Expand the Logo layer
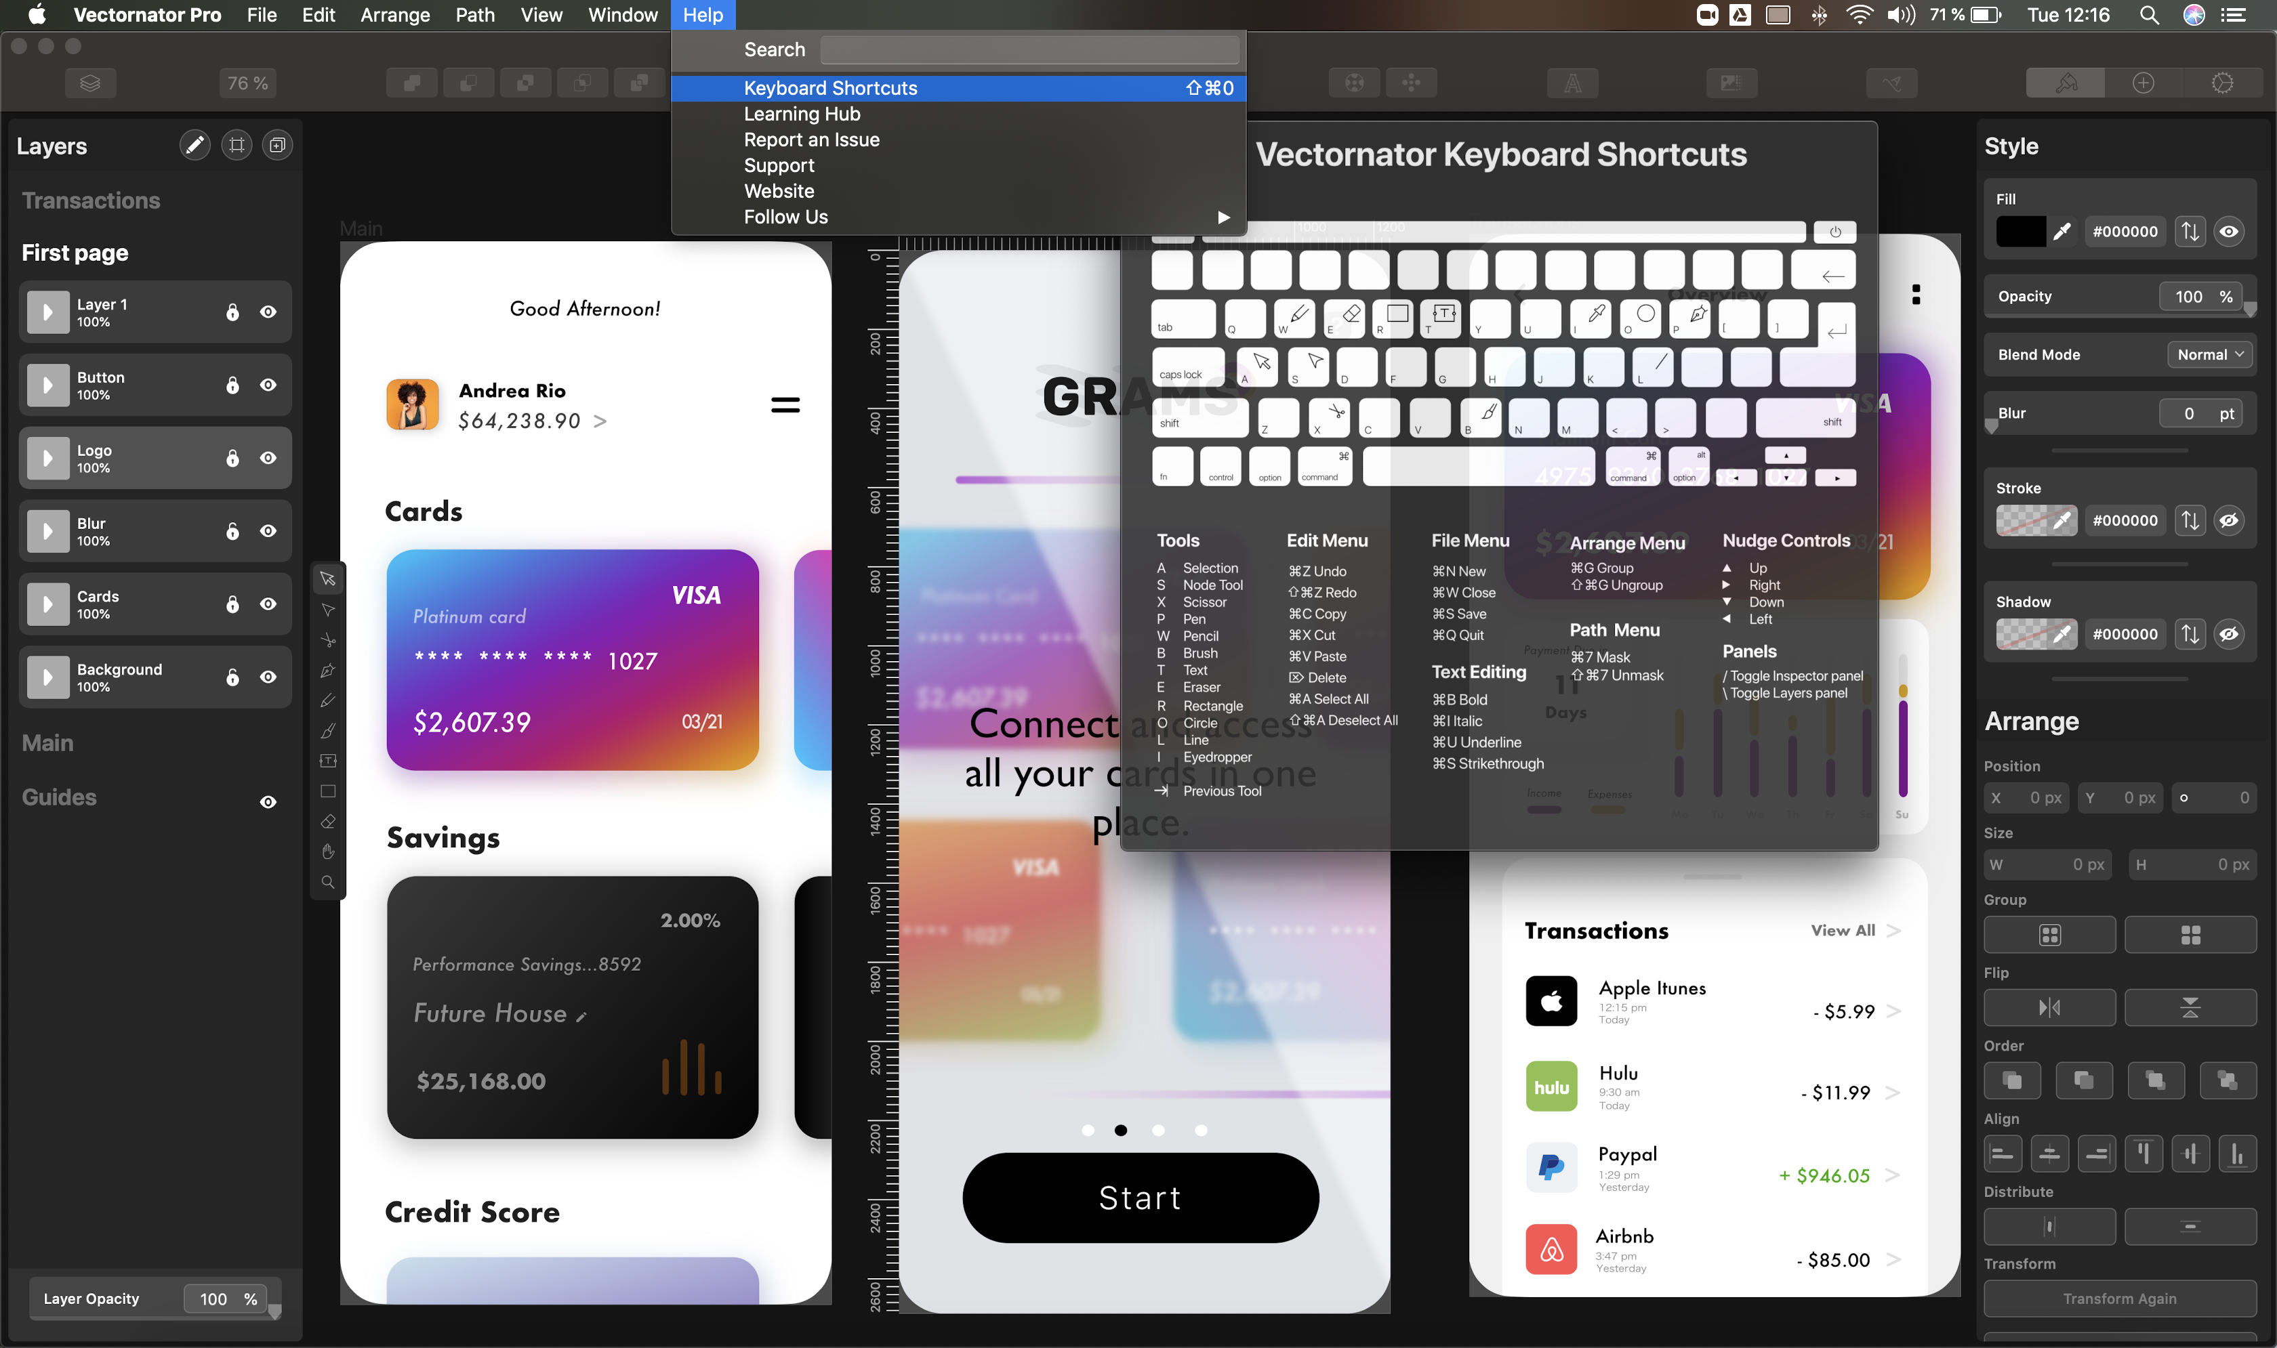 47,458
